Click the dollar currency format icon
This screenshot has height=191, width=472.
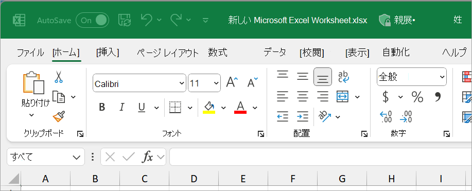(x=386, y=97)
